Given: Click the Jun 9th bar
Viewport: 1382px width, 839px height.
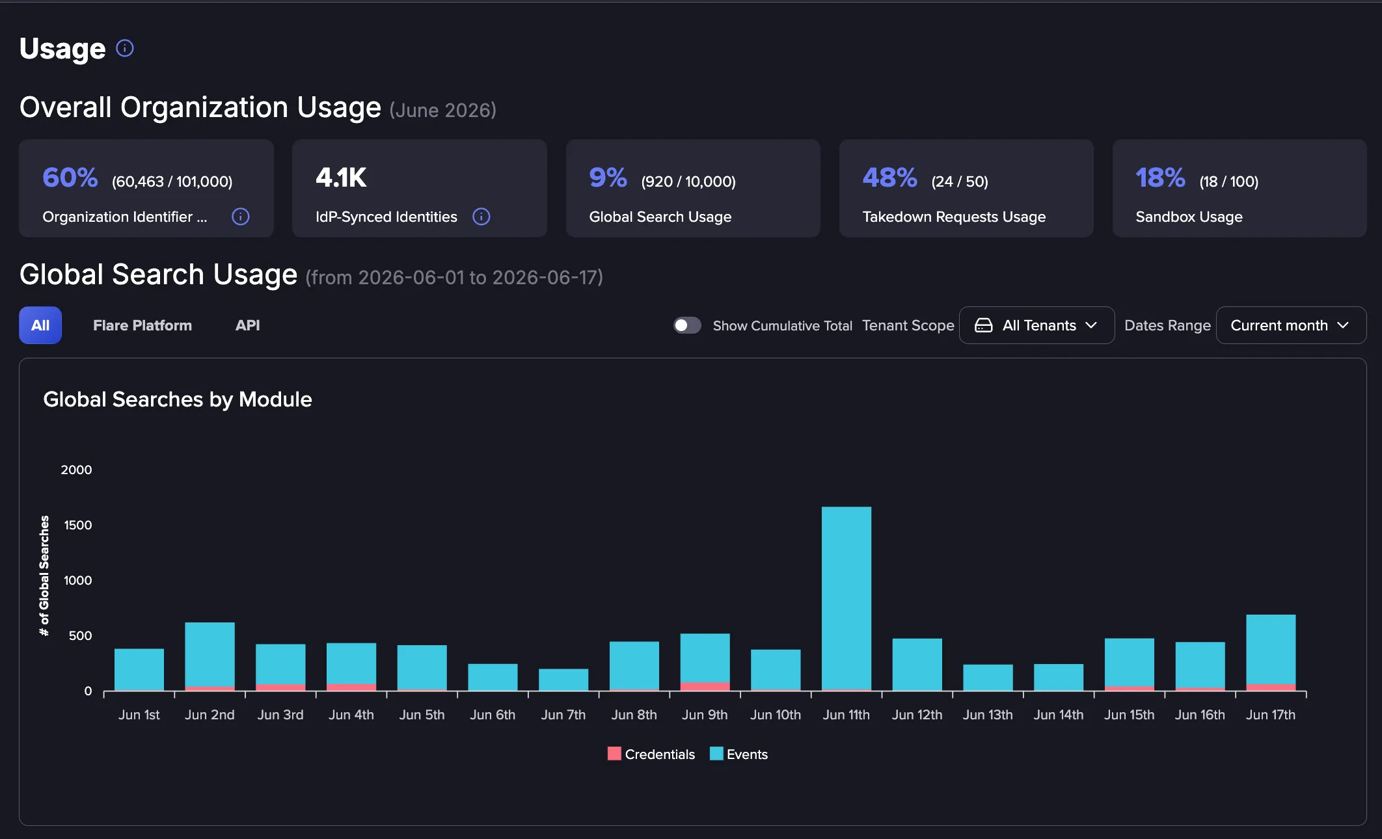Looking at the screenshot, I should coord(705,662).
